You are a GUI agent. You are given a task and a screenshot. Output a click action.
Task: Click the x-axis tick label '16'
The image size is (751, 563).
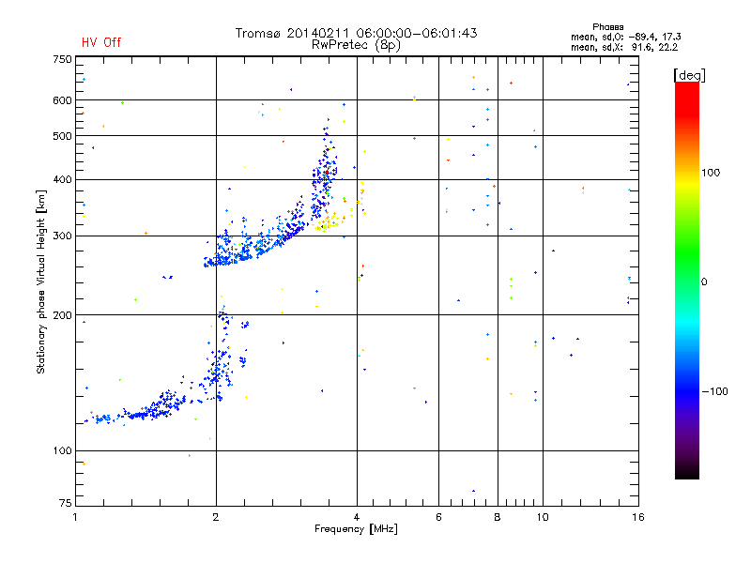(638, 517)
